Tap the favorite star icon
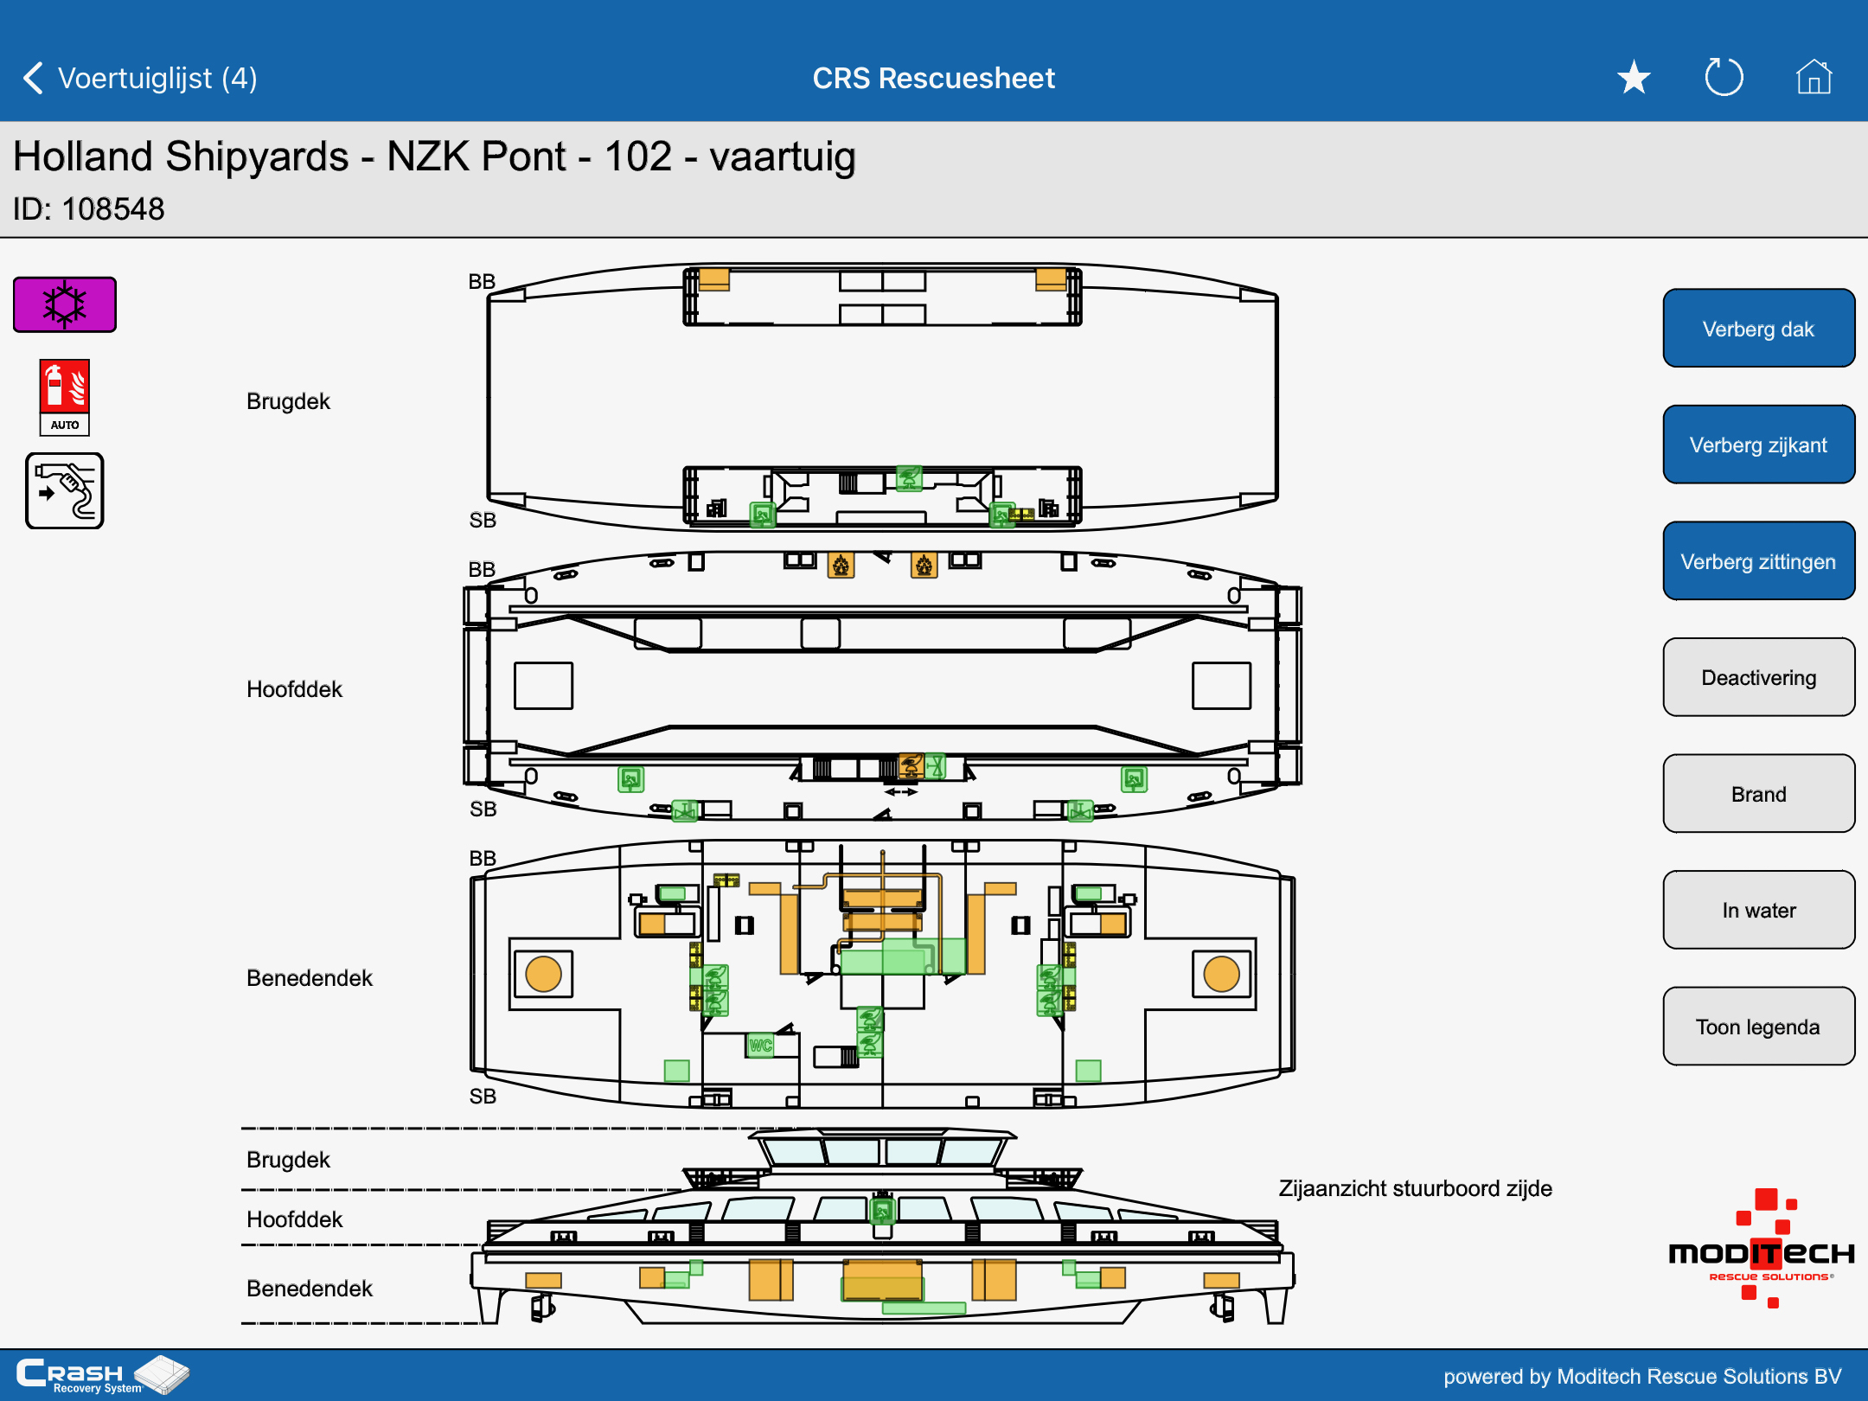 [1634, 78]
